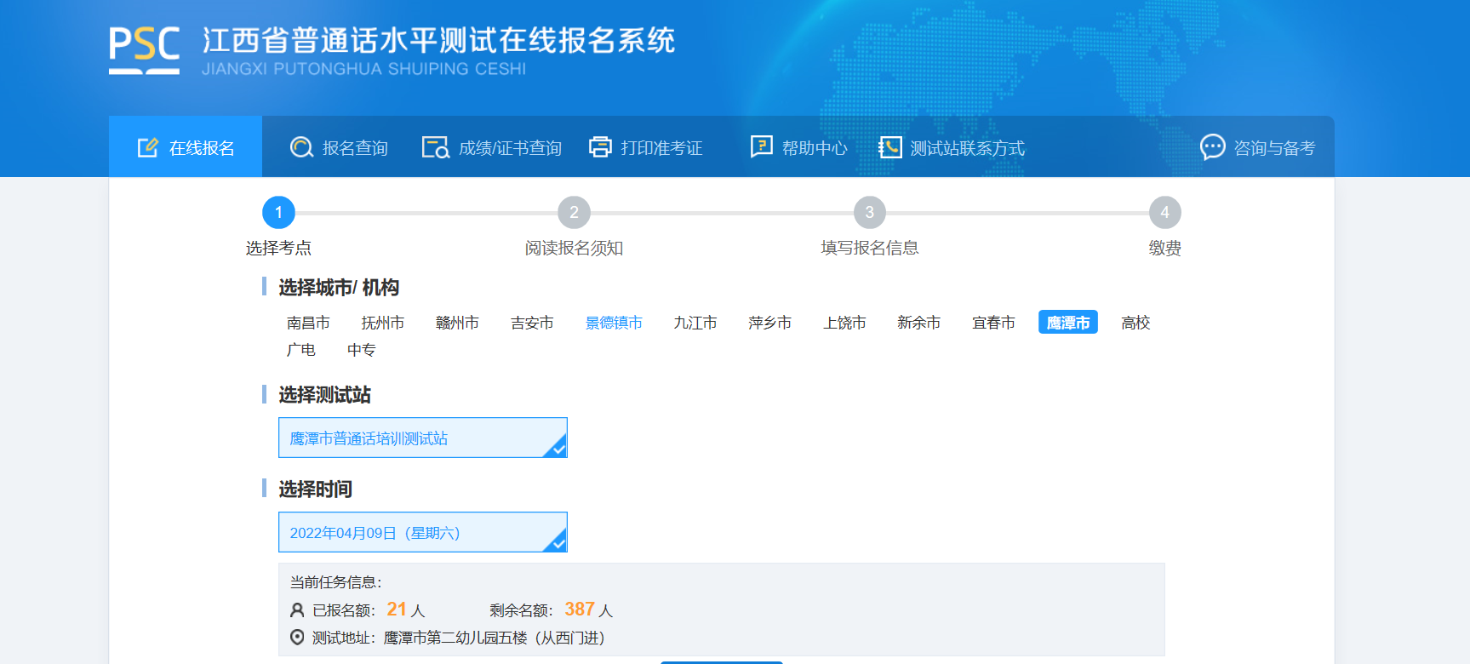Viewport: 1470px width, 664px height.
Task: Click the 测试站联系方式 phone icon
Action: (x=889, y=147)
